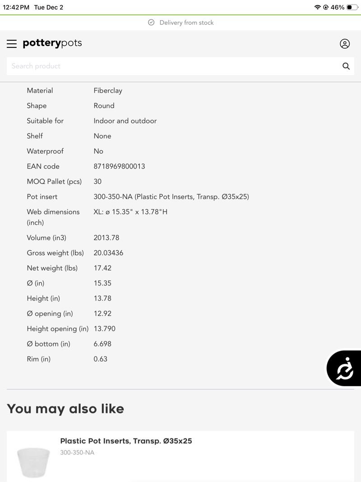The width and height of the screenshot is (361, 482).
Task: Click the potterypots logo
Action: tap(52, 43)
